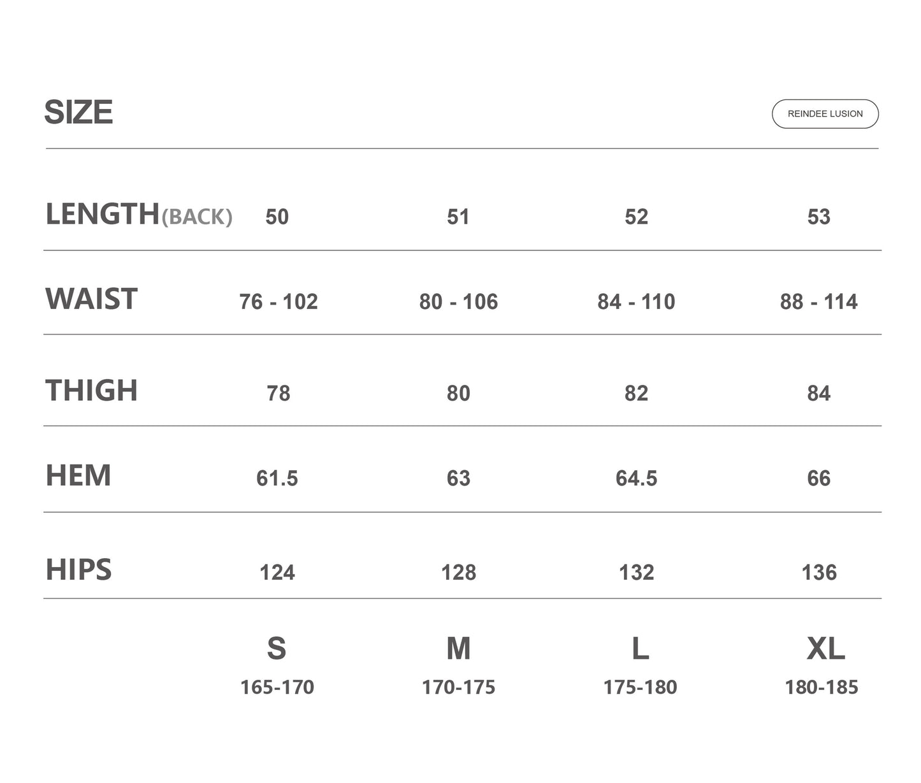
Task: Select the HIPS row label
Action: tap(78, 570)
